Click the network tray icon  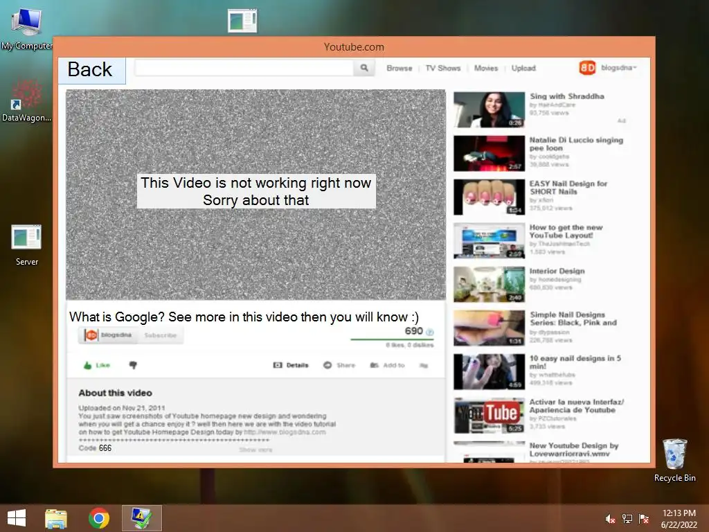coord(627,519)
